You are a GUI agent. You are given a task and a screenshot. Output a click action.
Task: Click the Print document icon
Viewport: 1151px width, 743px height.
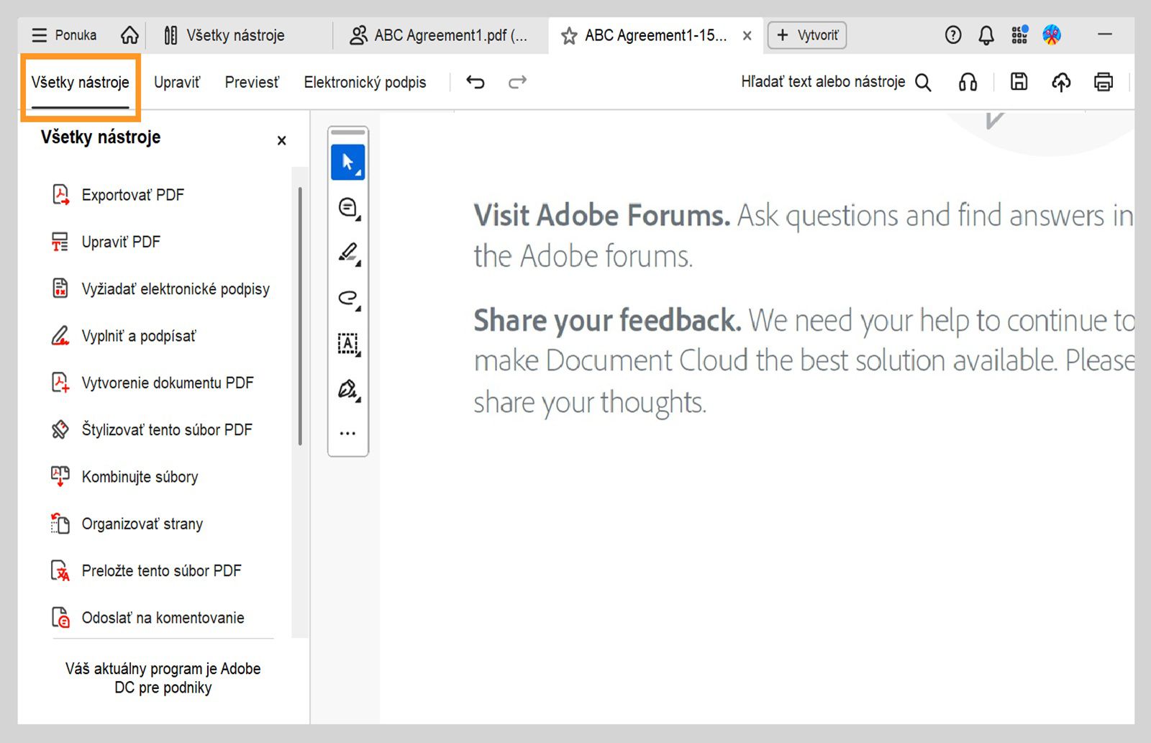click(1103, 82)
